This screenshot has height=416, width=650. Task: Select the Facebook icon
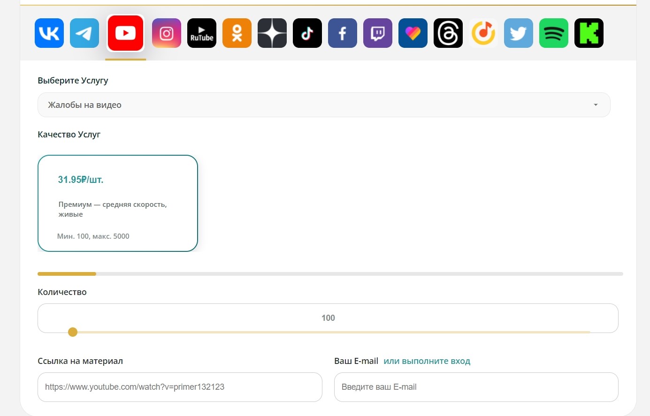pyautogui.click(x=343, y=33)
